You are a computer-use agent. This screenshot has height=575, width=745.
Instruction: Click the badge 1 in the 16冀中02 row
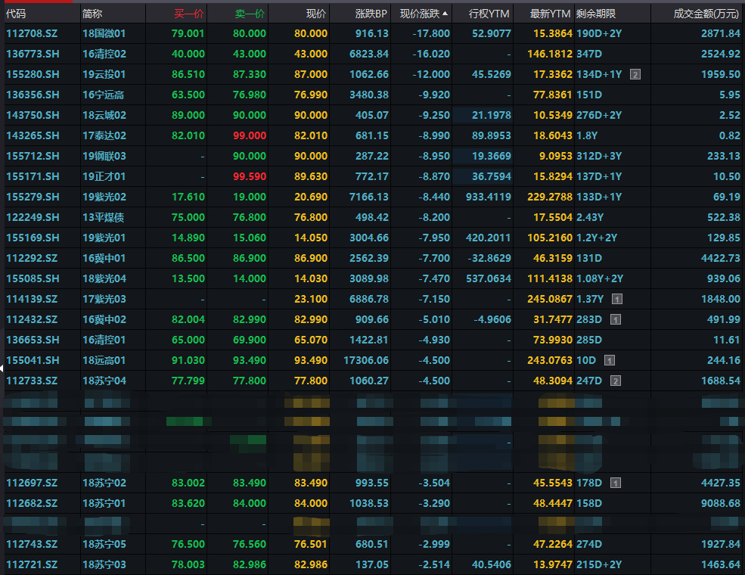point(616,320)
